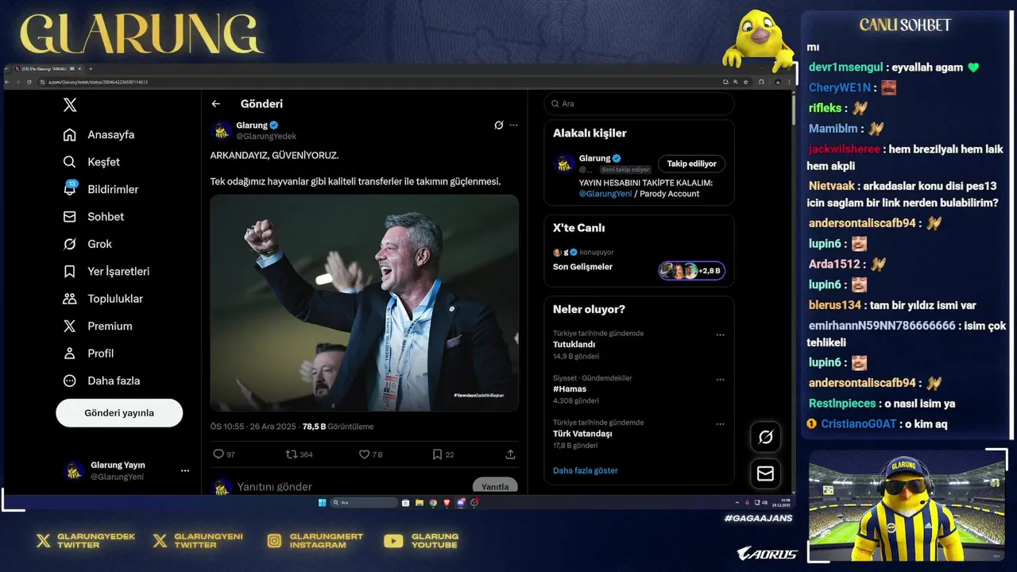This screenshot has height=572, width=1017.
Task: Go back with the Gönderi arrow
Action: click(x=216, y=104)
